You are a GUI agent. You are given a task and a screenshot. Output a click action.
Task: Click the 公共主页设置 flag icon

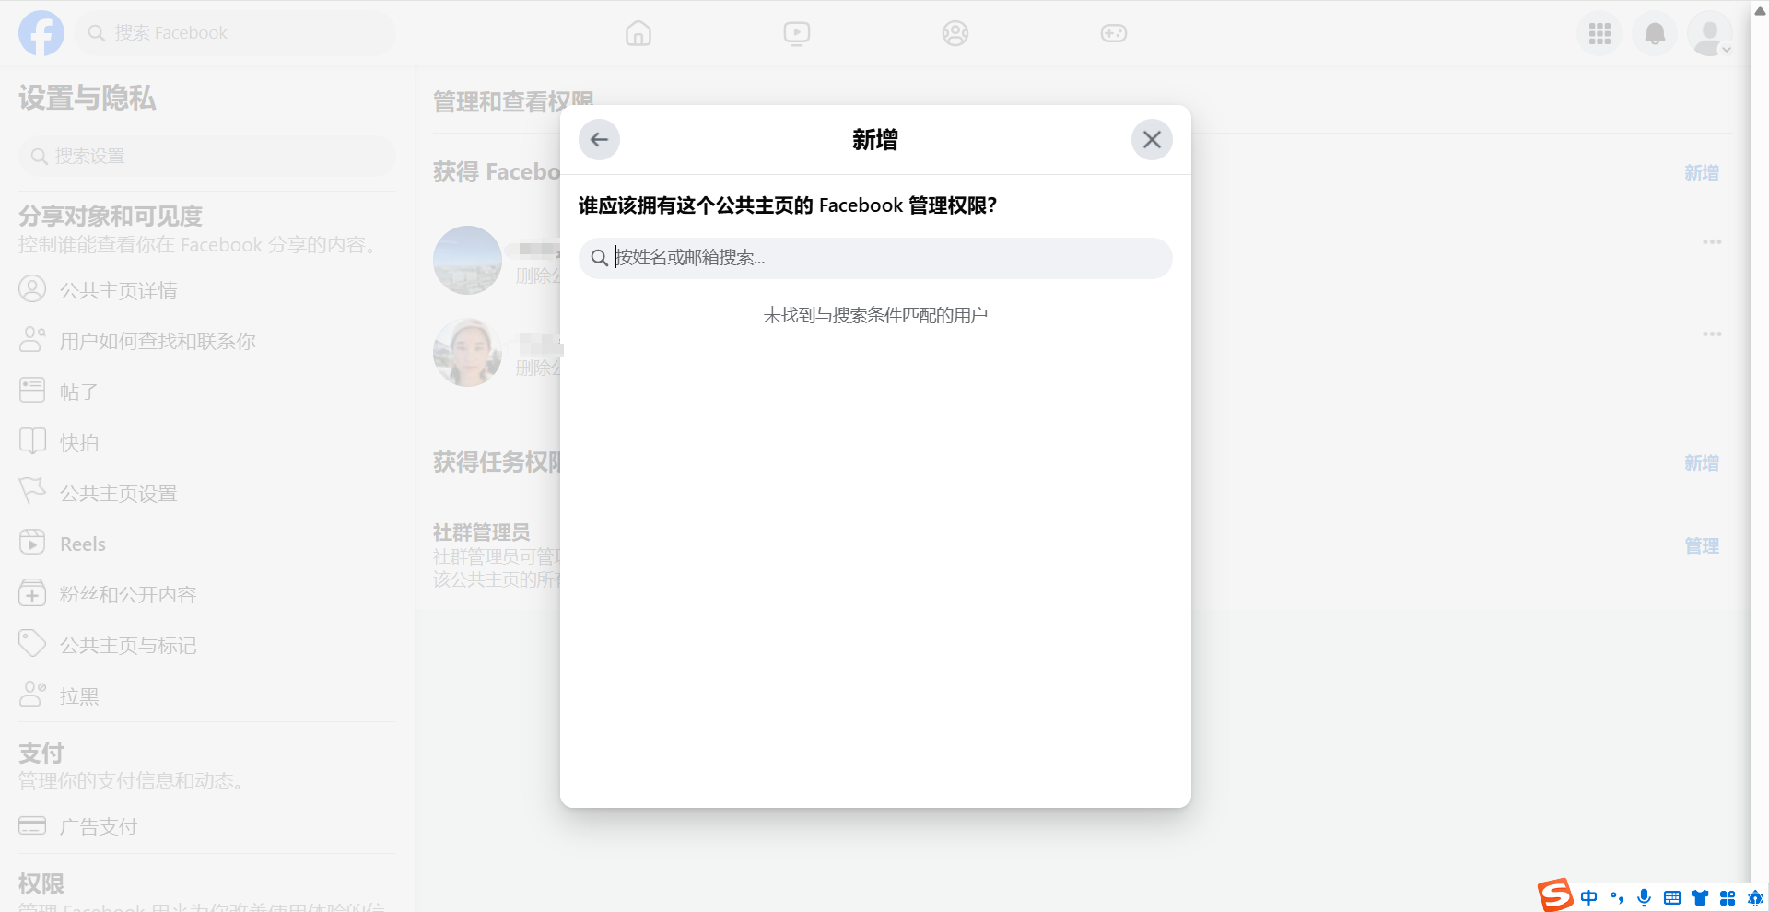(32, 491)
